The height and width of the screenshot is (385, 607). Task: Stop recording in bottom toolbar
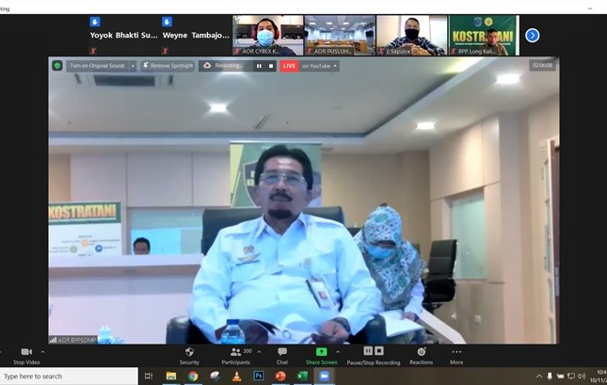[x=379, y=351]
